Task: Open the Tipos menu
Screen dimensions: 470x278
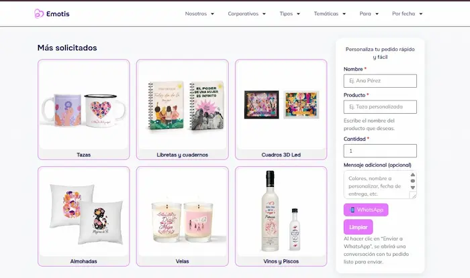Action: pyautogui.click(x=286, y=14)
